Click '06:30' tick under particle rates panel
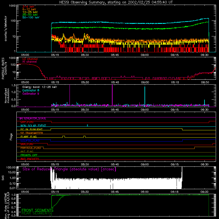 tap(205, 82)
